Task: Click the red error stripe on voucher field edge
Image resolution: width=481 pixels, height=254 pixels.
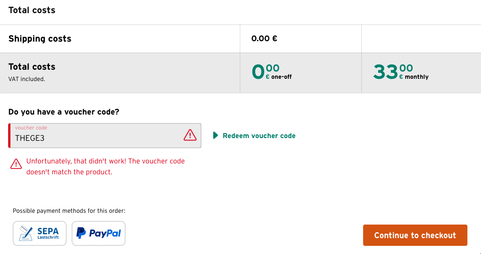Action: pyautogui.click(x=10, y=135)
